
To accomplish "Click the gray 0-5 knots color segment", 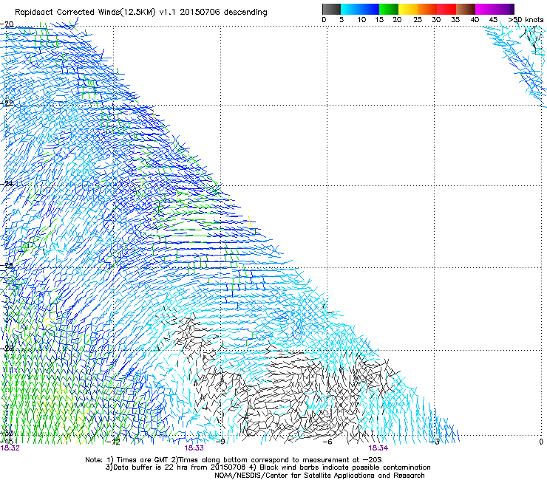I will pos(331,9).
